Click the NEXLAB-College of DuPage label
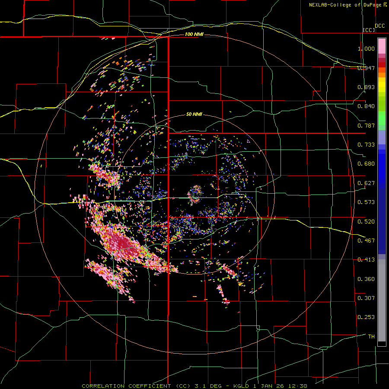This screenshot has height=389, width=389. tap(345, 5)
